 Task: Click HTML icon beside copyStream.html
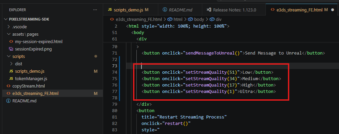pyautogui.click(x=8, y=86)
